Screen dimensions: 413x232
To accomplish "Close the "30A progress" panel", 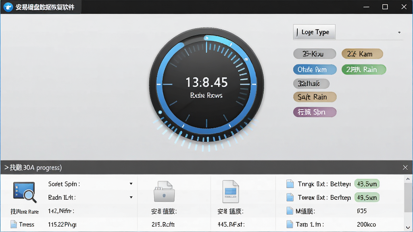I will tap(405, 168).
